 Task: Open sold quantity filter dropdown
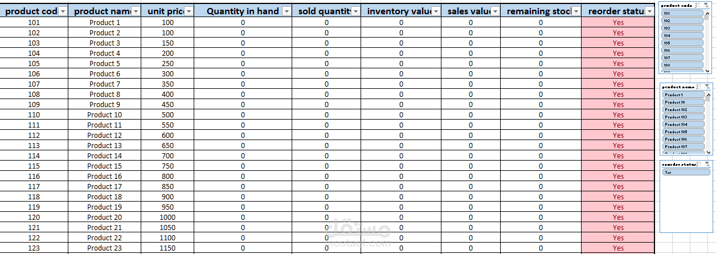(x=355, y=11)
